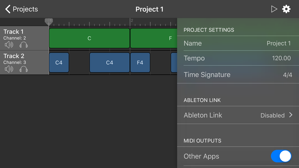Click bar 2 on the timeline ruler
299x168 pixels.
coord(132,21)
